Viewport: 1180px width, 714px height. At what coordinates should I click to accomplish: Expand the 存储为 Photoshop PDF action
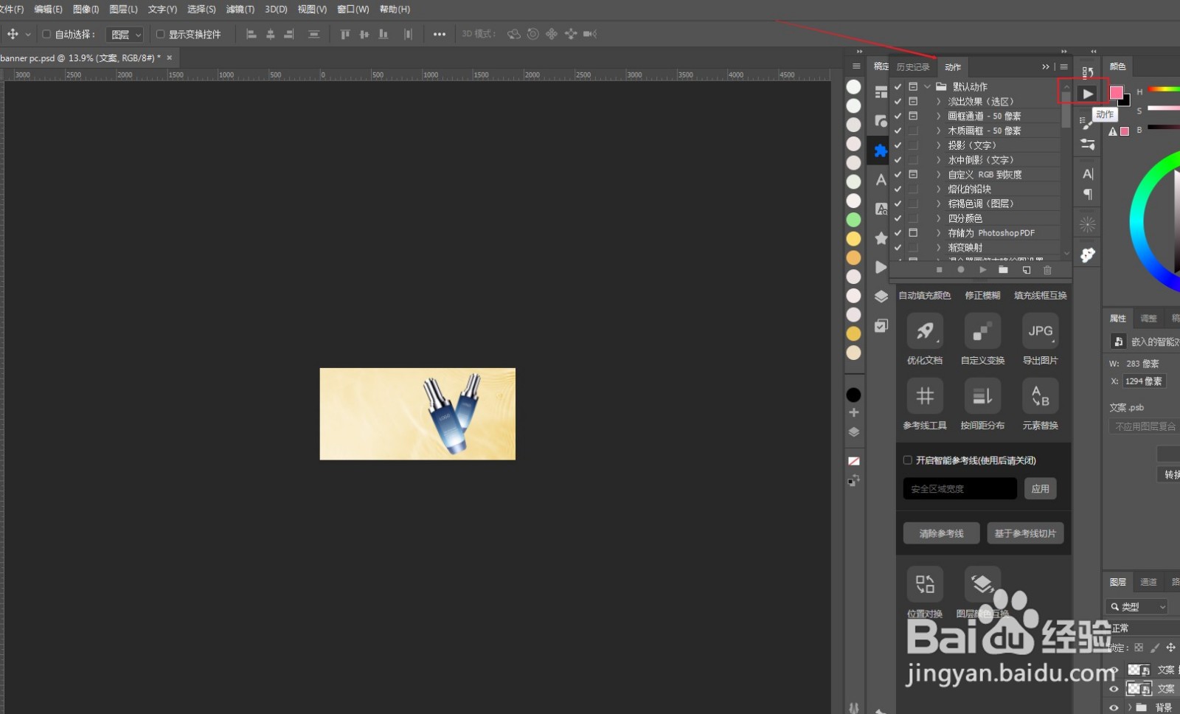click(938, 233)
